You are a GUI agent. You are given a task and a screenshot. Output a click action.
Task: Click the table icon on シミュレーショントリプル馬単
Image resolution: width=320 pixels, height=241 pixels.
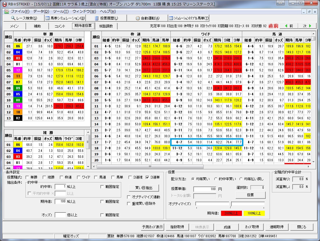click(171, 18)
